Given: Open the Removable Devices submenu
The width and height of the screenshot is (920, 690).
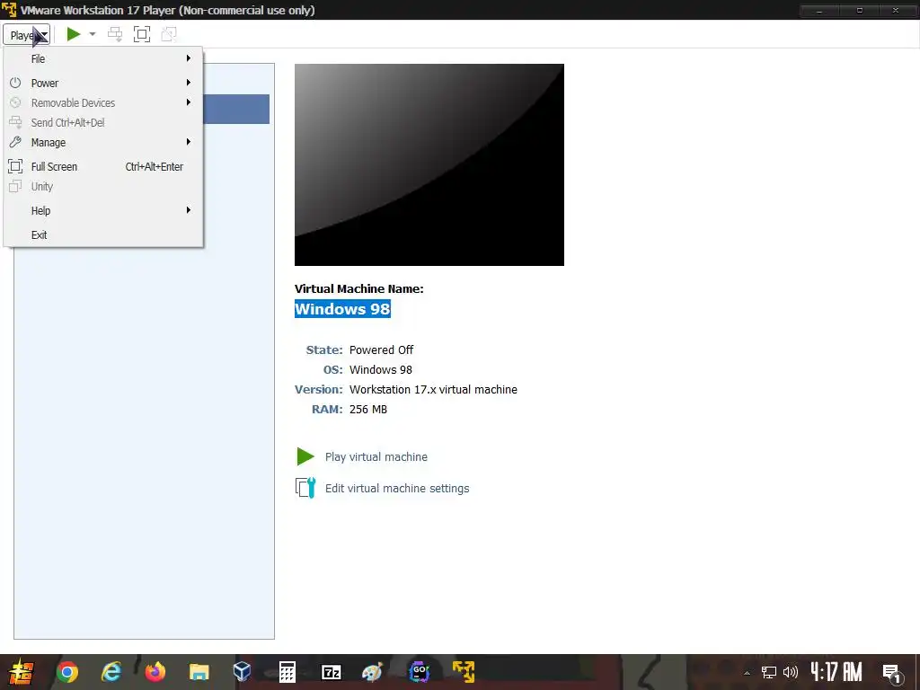Looking at the screenshot, I should (103, 102).
